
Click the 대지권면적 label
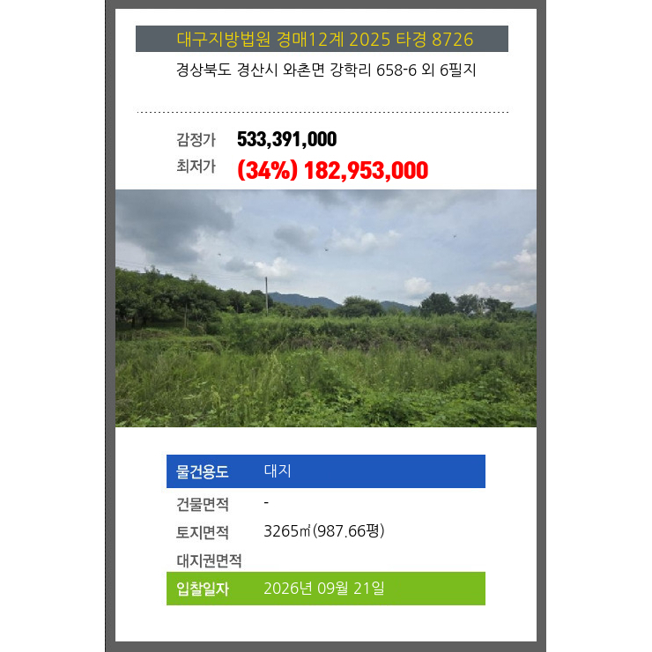coord(209,560)
